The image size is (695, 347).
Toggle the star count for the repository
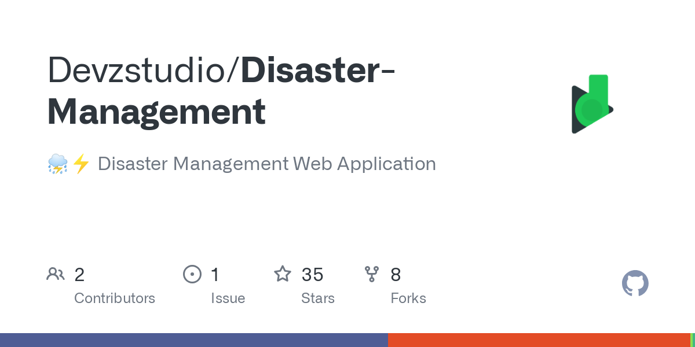click(x=311, y=274)
